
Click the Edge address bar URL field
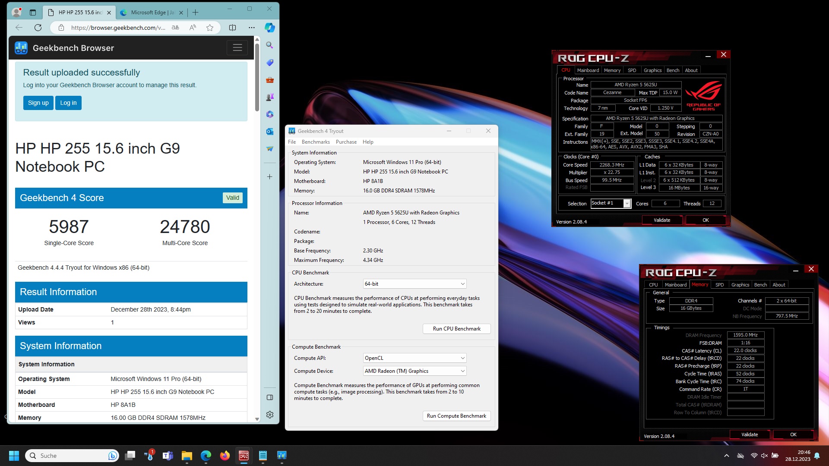tap(118, 28)
